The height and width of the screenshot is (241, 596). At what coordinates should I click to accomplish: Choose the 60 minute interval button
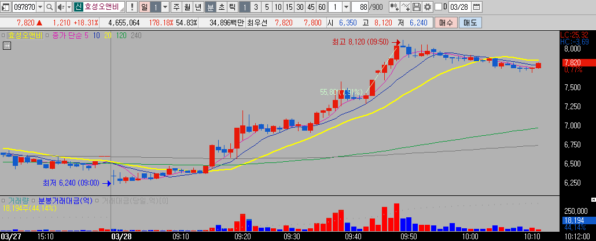pos(322,7)
